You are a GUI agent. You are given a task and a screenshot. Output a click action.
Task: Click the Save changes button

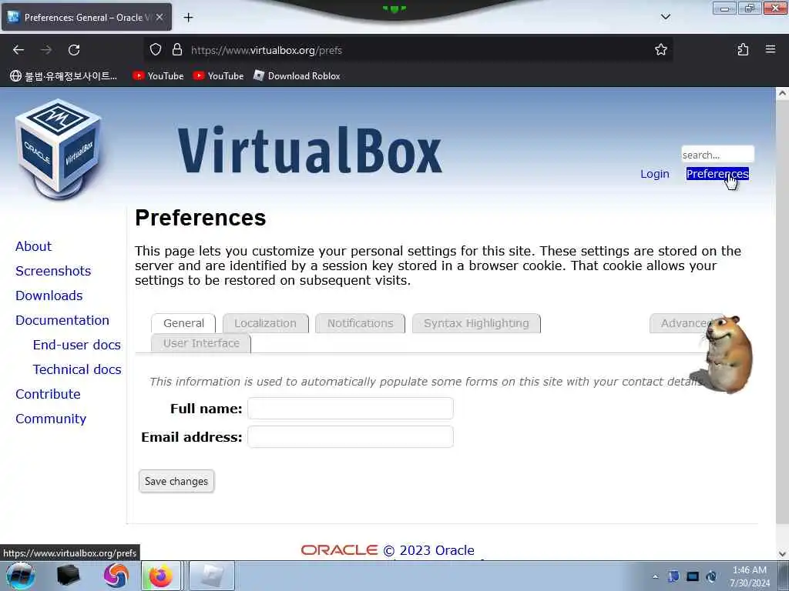coord(176,481)
